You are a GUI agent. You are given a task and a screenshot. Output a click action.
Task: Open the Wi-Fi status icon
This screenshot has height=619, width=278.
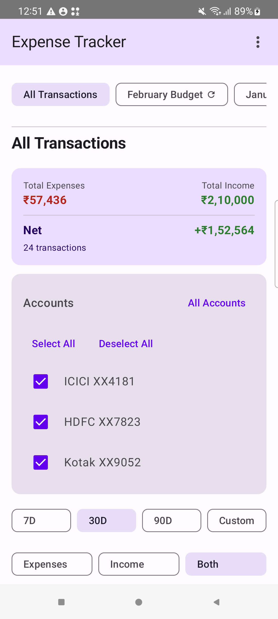(x=215, y=11)
